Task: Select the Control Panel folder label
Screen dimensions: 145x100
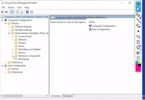Action: [x=25, y=36]
